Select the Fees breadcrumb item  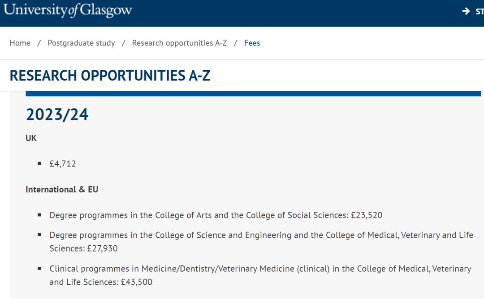tap(252, 43)
